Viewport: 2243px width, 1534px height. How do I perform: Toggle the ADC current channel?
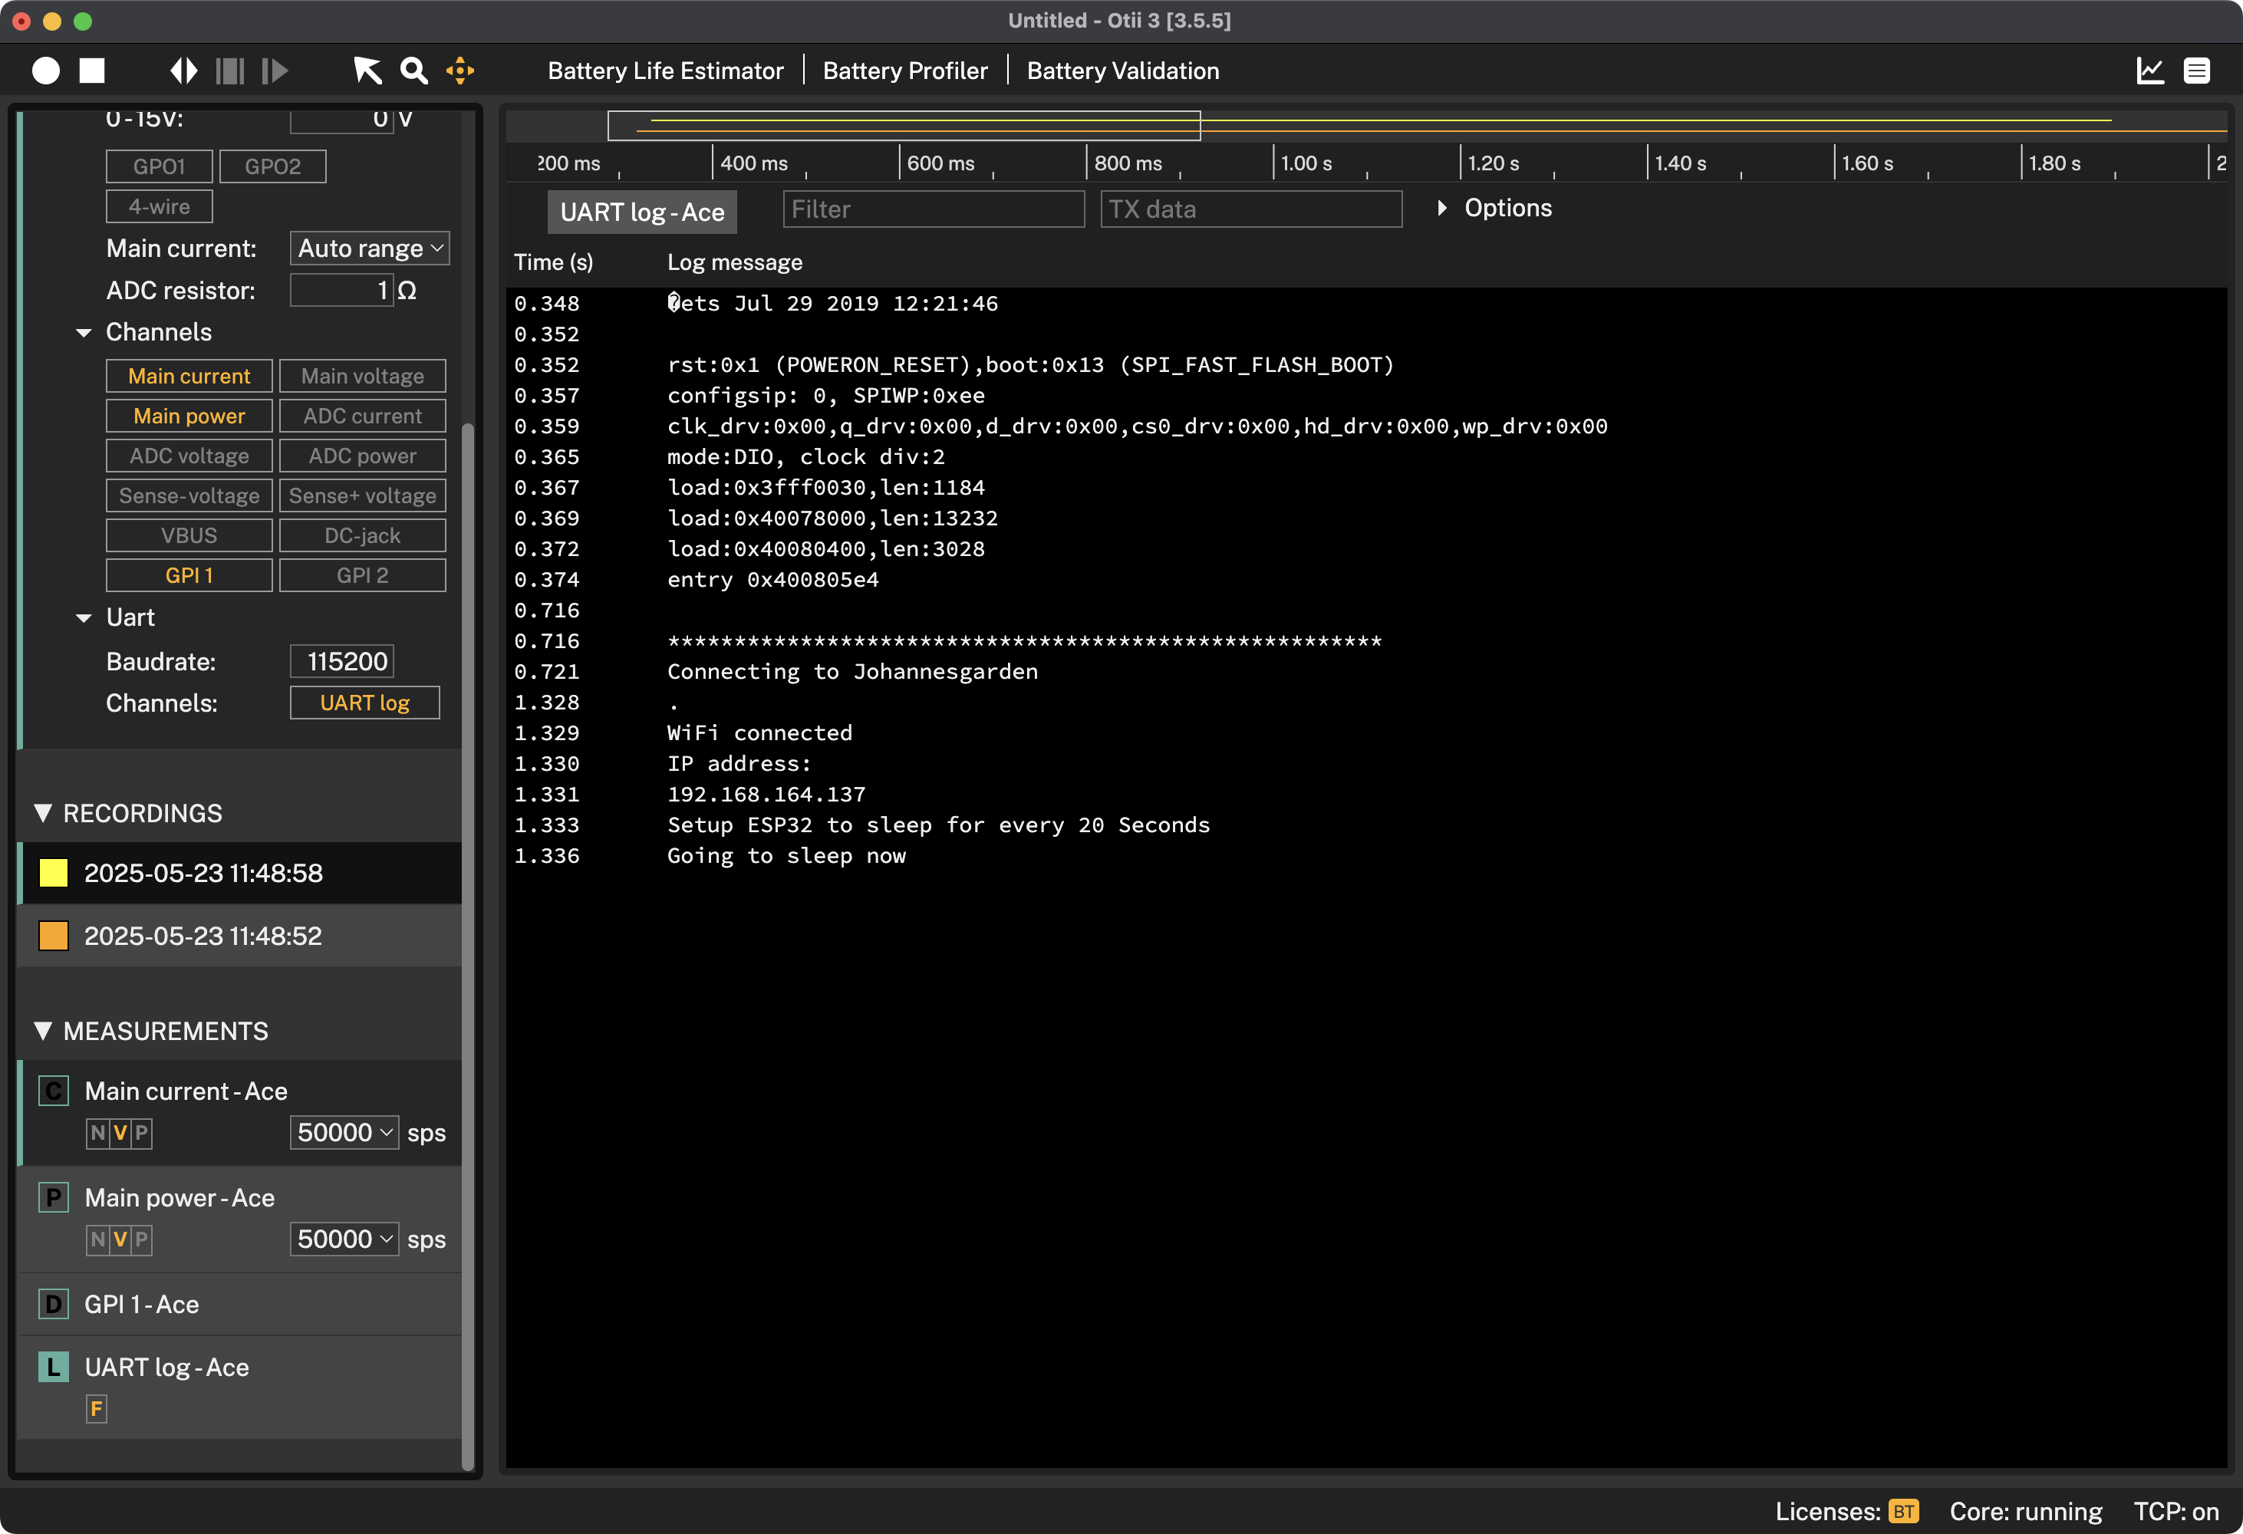tap(363, 416)
